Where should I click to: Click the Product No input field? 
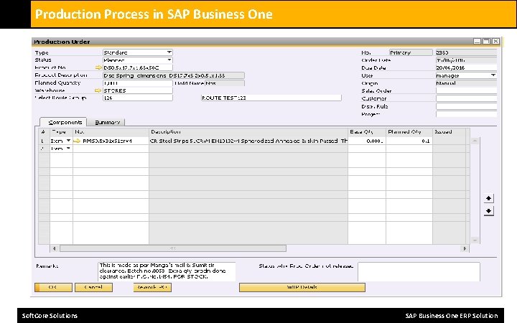[x=137, y=67]
